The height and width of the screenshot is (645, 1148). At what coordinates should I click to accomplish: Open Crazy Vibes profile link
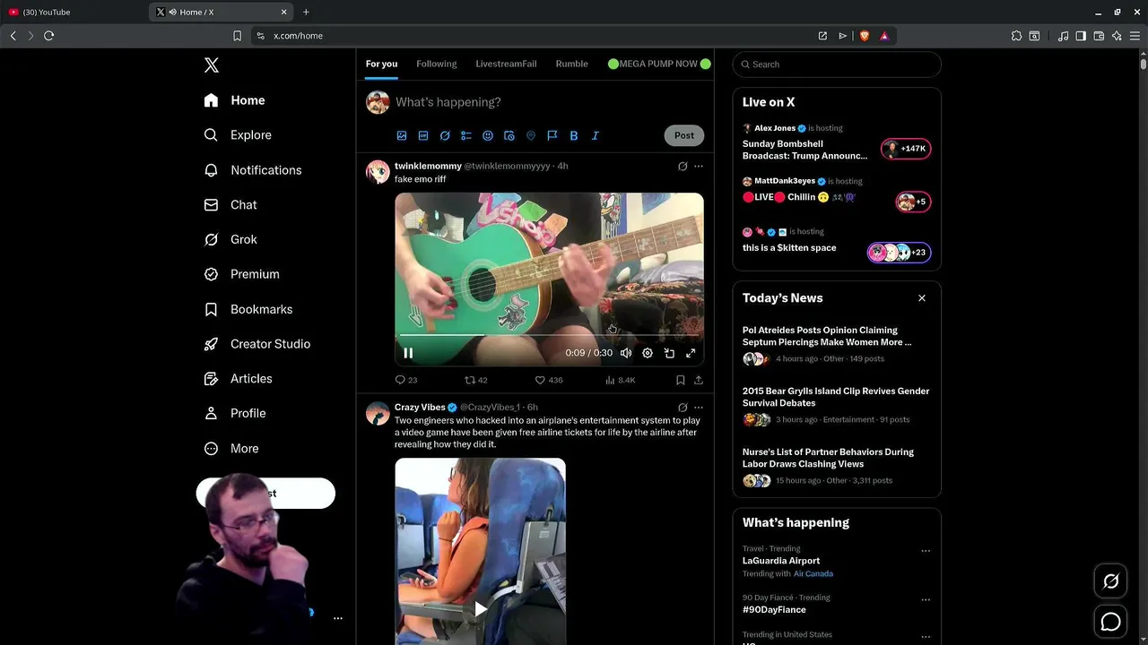(420, 408)
